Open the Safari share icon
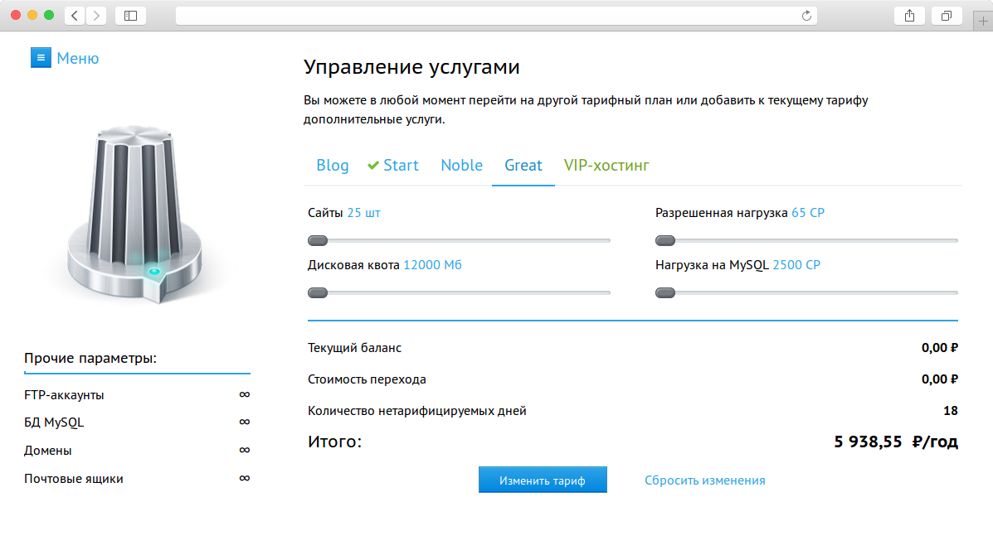The height and width of the screenshot is (560, 993). click(x=909, y=16)
